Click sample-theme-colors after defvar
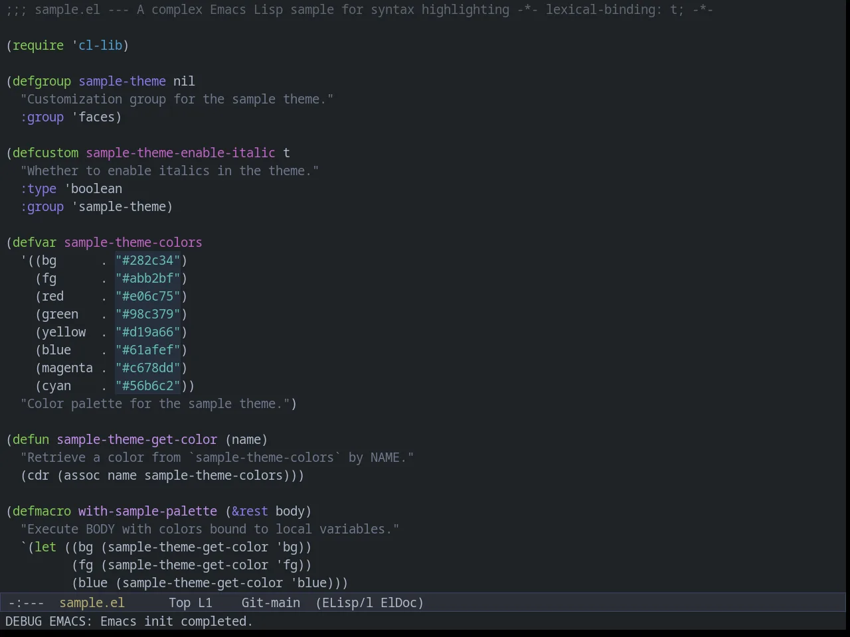 point(133,242)
